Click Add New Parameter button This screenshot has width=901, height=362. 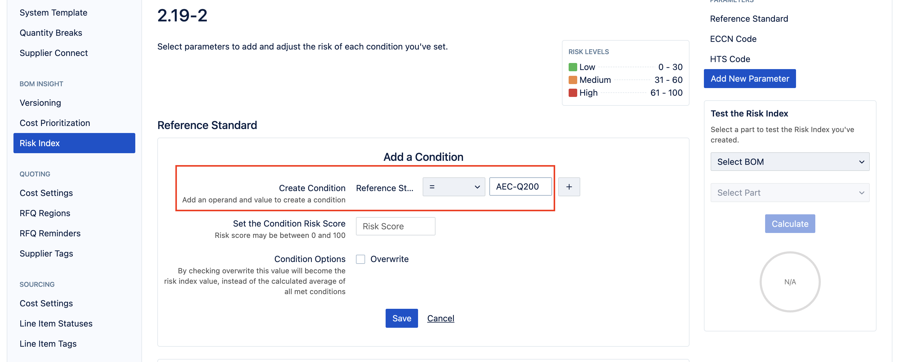[x=750, y=79]
